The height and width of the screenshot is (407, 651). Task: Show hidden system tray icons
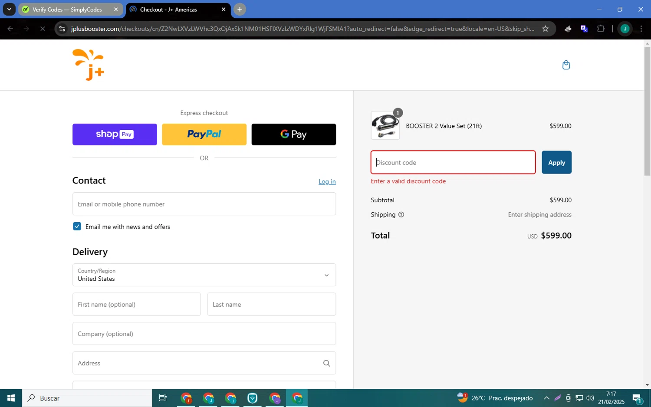(x=546, y=398)
